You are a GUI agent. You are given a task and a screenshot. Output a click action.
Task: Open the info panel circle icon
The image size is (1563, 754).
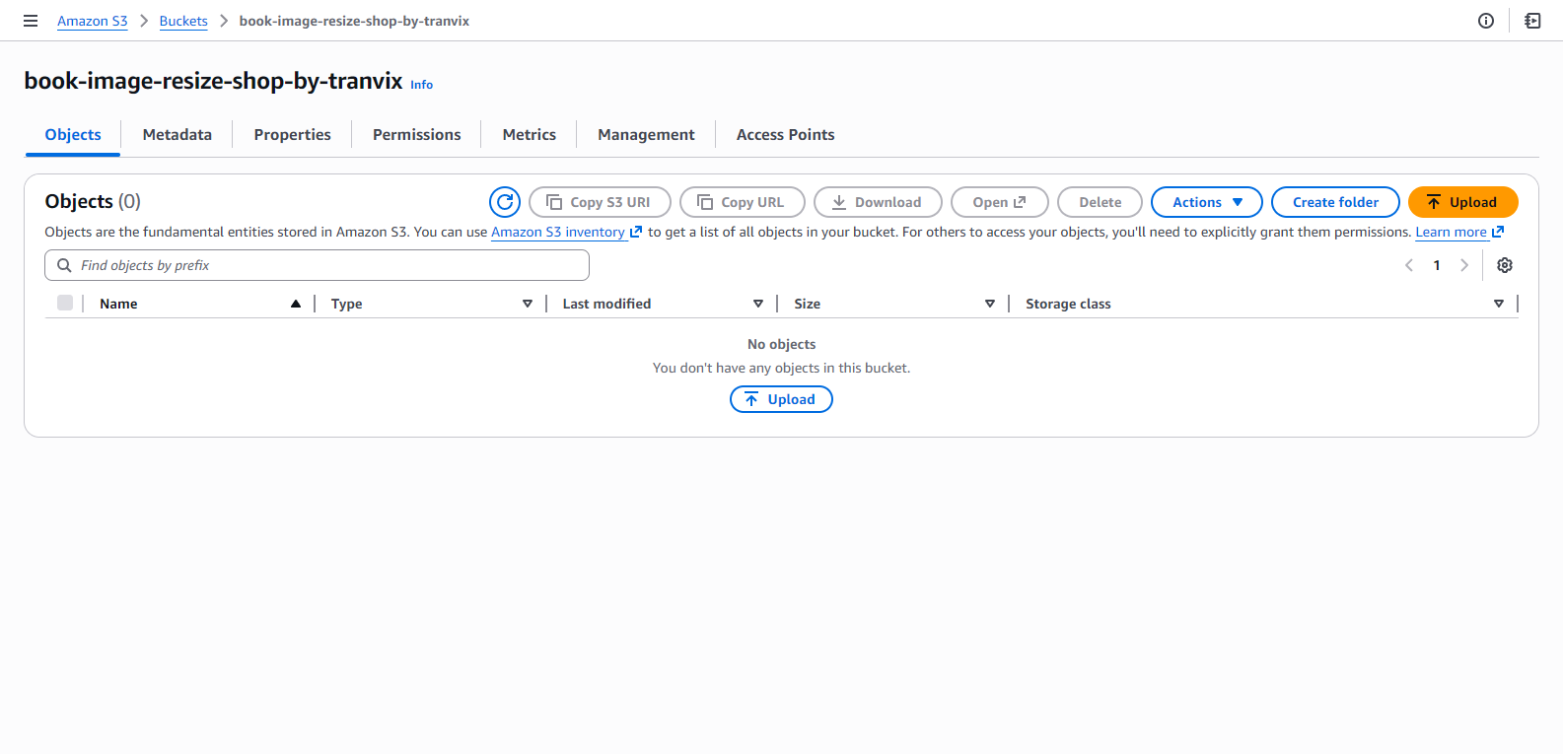1486,21
